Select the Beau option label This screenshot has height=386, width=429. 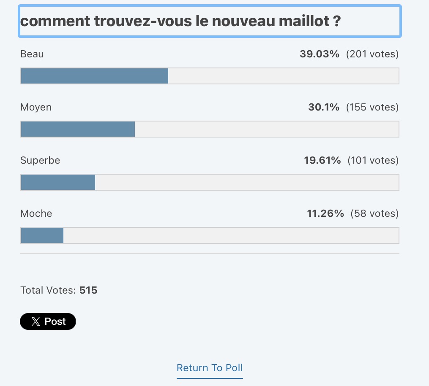[x=32, y=54]
